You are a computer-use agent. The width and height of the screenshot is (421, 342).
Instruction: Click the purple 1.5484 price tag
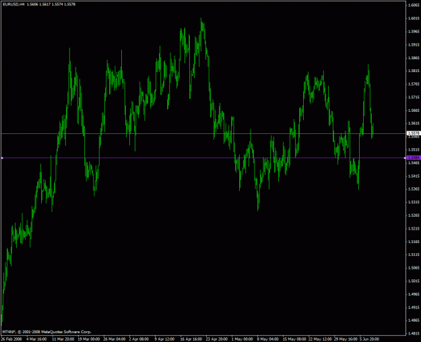414,158
